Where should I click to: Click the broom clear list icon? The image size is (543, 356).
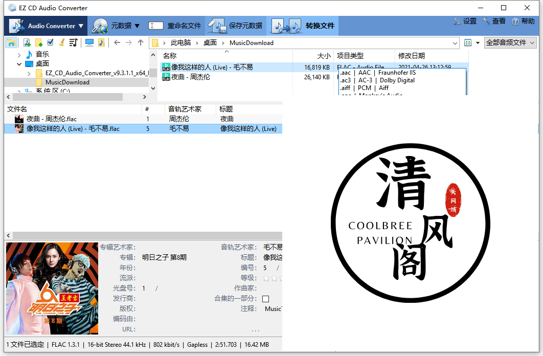(62, 42)
